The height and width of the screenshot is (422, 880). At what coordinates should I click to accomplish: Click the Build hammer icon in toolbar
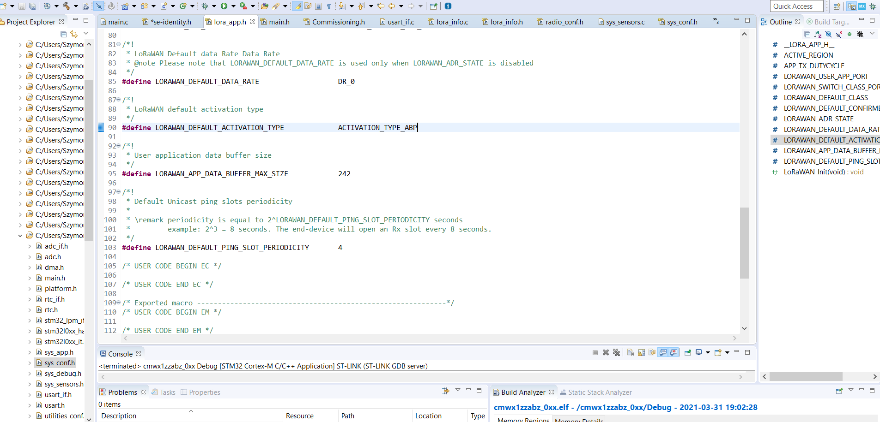click(x=66, y=6)
